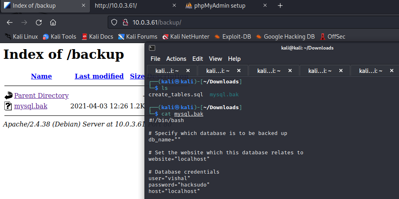Open Kali NetHunter bookmark

(x=186, y=37)
